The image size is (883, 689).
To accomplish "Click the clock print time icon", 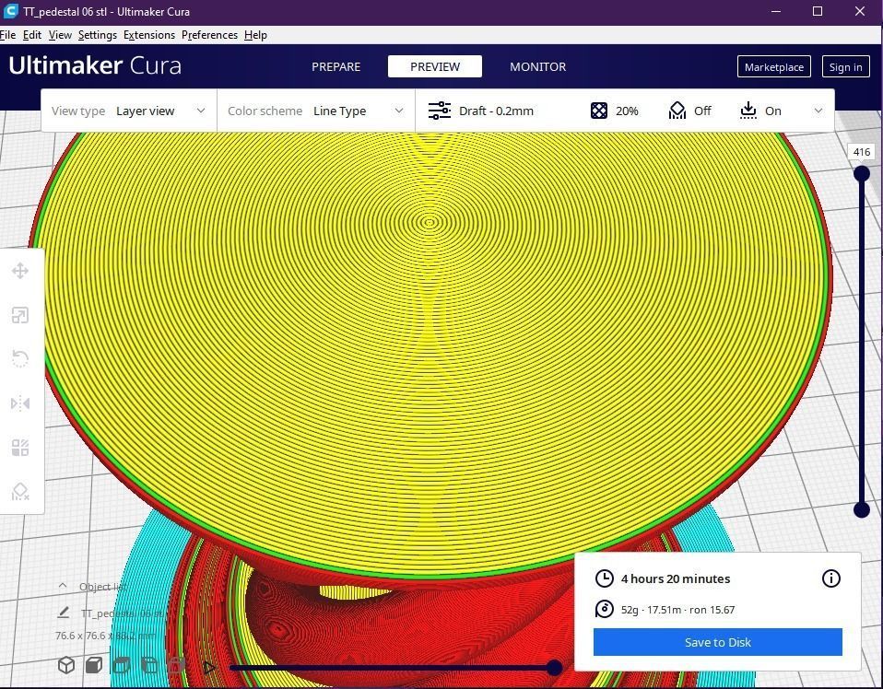I will (605, 578).
